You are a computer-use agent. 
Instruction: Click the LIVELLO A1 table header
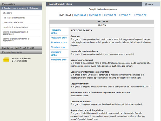[x=102, y=22]
